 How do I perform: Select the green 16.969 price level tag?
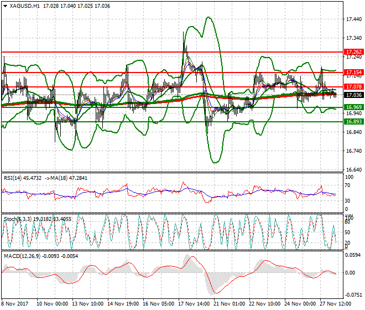[x=353, y=107]
